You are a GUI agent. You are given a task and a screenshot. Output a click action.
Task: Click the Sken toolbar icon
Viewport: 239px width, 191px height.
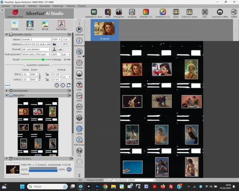[x=176, y=14]
